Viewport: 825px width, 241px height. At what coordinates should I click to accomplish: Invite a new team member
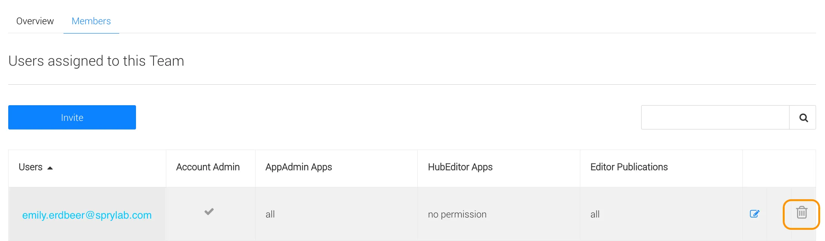tap(72, 118)
